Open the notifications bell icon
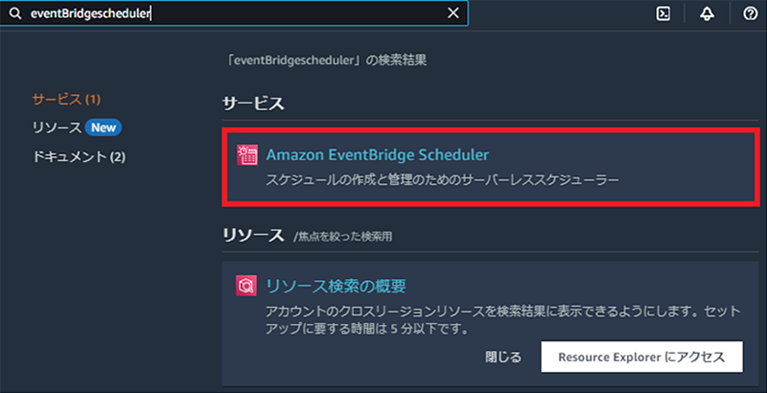The image size is (767, 393). (x=707, y=13)
